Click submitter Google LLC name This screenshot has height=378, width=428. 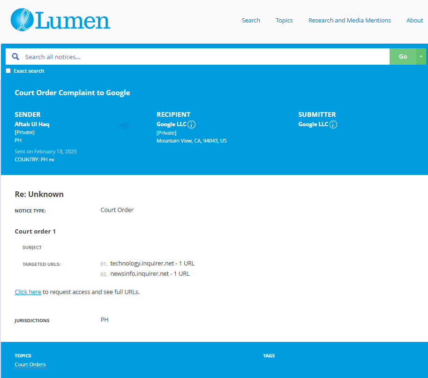pos(313,124)
